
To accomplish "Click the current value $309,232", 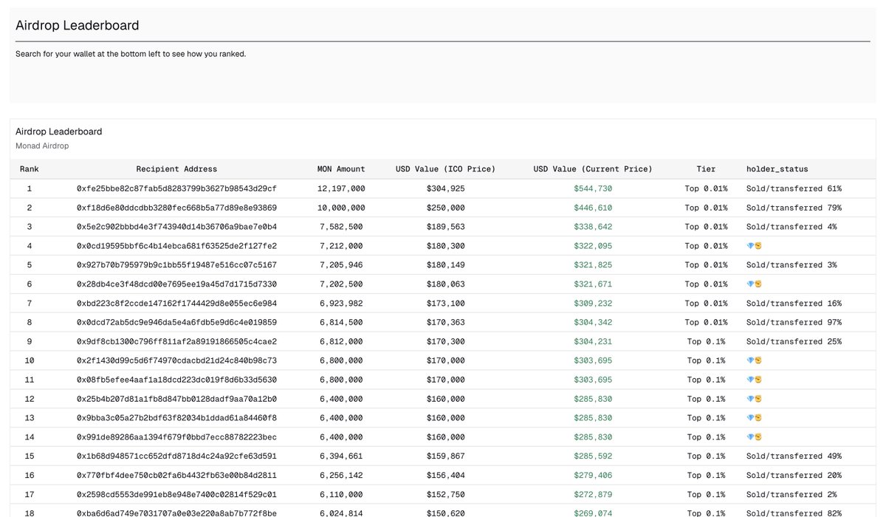I will coord(593,304).
